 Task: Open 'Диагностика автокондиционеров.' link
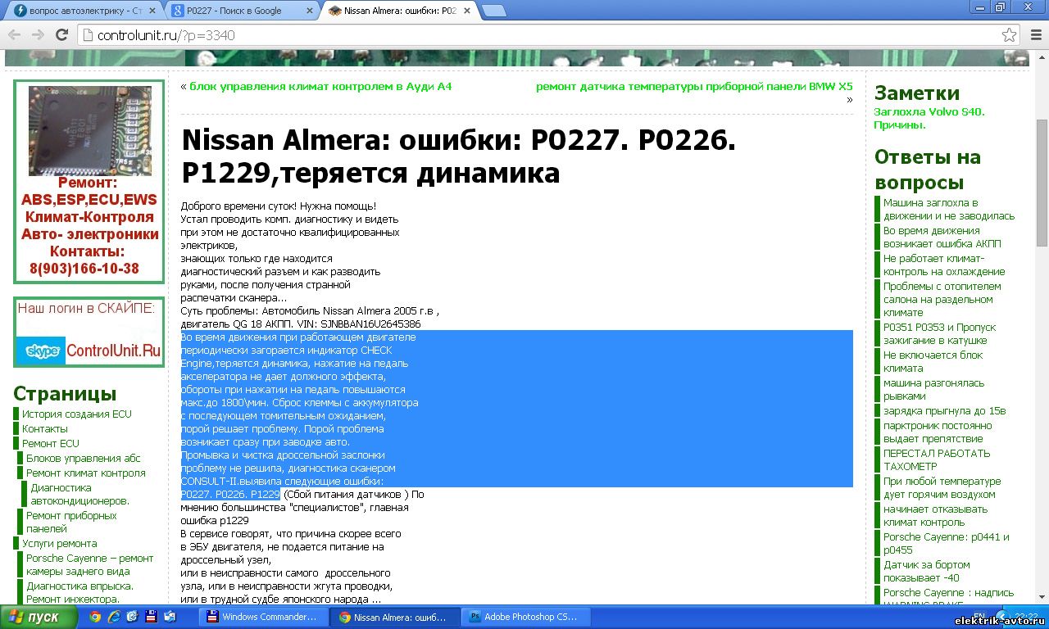pos(80,494)
